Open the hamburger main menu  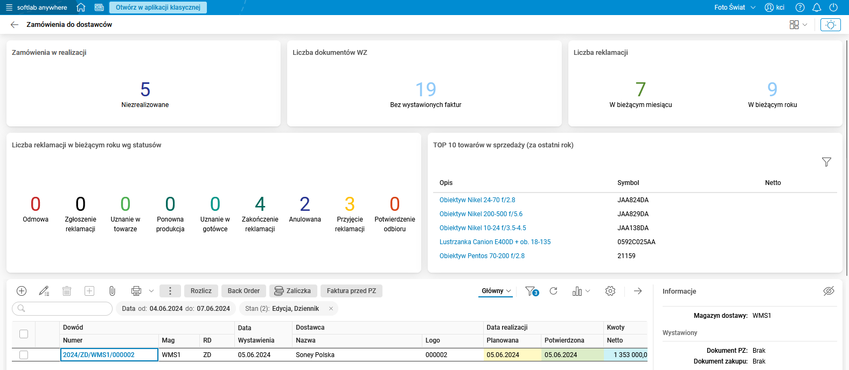pyautogui.click(x=9, y=8)
